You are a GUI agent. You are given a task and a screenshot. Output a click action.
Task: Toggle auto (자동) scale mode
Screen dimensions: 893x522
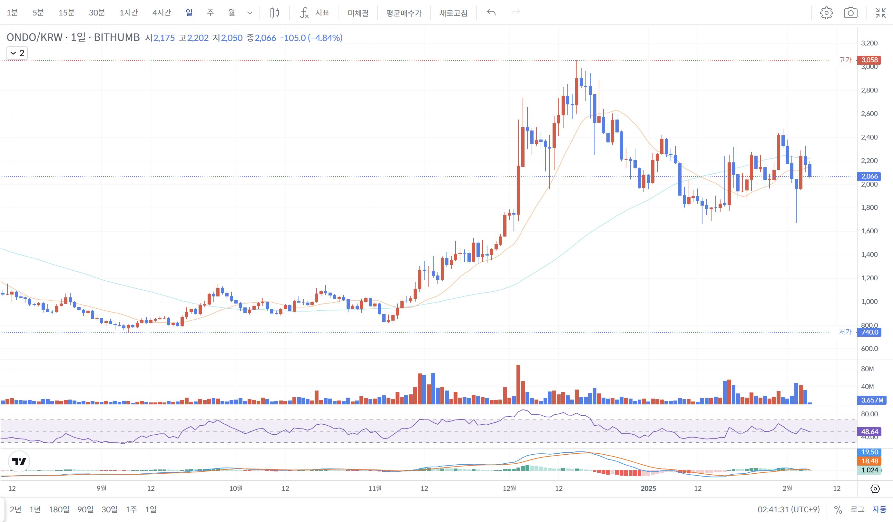click(x=879, y=509)
